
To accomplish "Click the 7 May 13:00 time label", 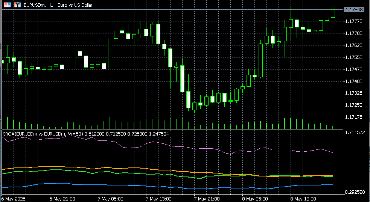I will pos(159,199).
